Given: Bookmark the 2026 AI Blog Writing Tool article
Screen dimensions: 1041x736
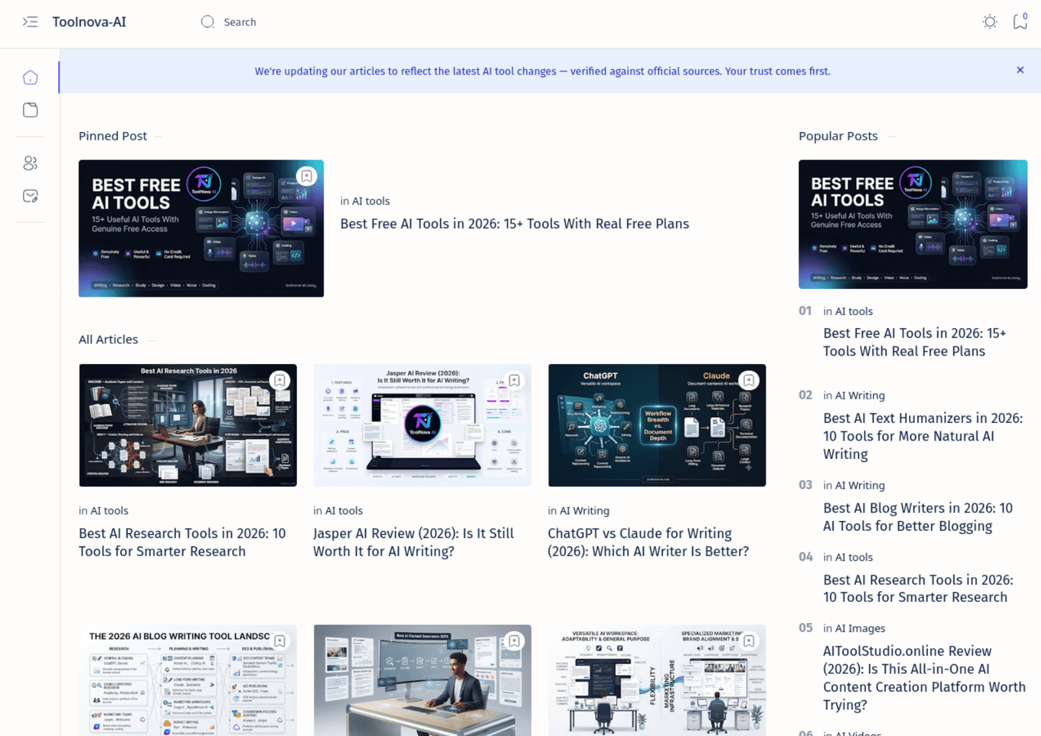Looking at the screenshot, I should pos(280,641).
